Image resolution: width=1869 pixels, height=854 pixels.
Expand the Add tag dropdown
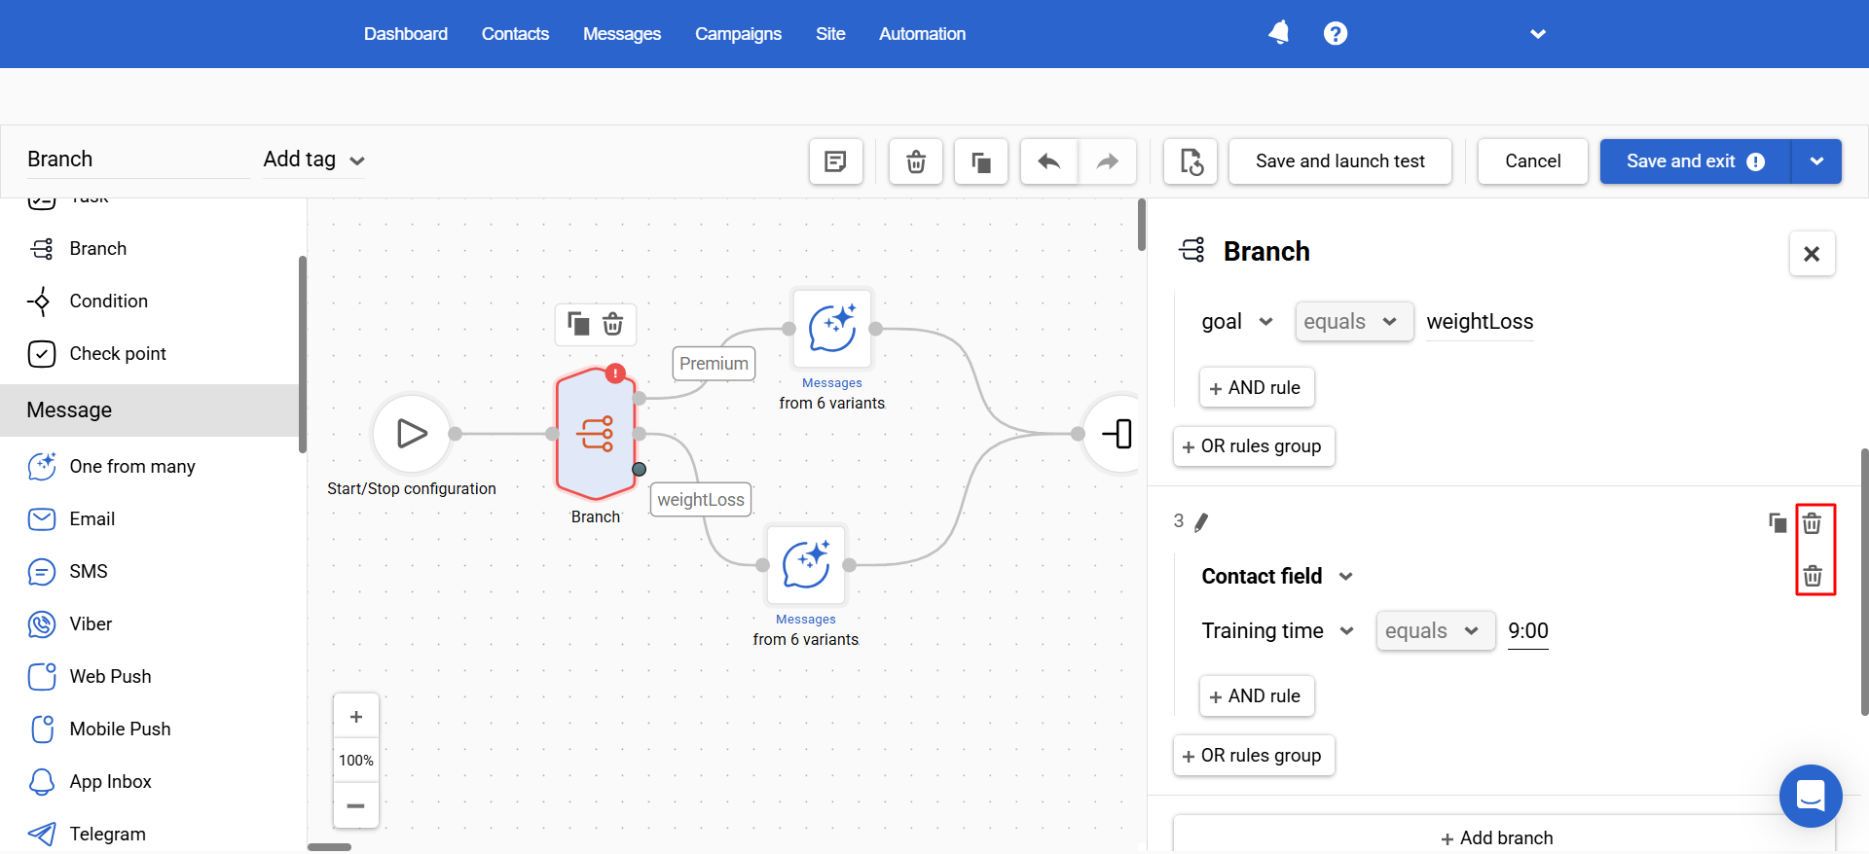313,160
